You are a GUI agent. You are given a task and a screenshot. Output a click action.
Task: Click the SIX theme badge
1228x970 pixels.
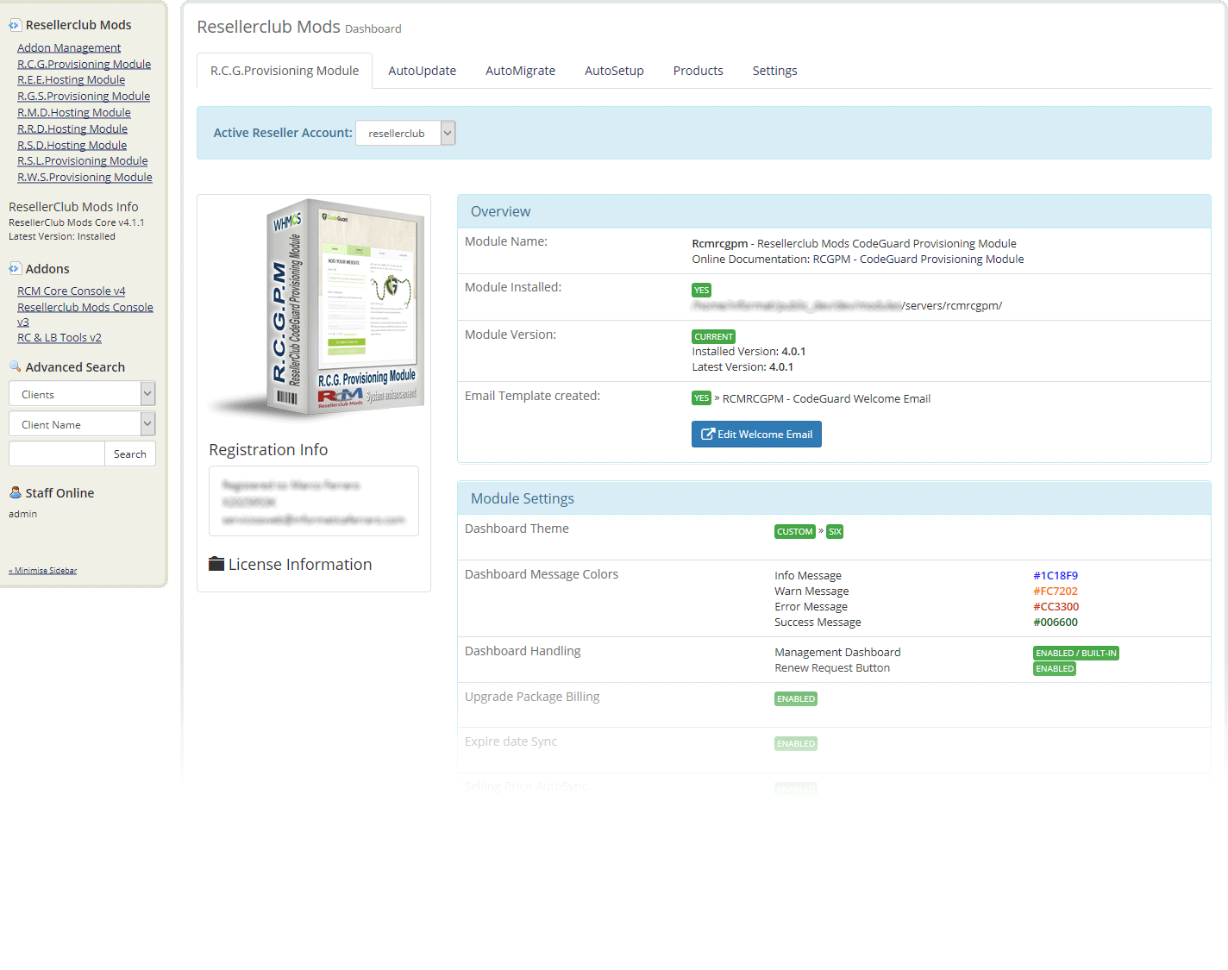tap(835, 531)
